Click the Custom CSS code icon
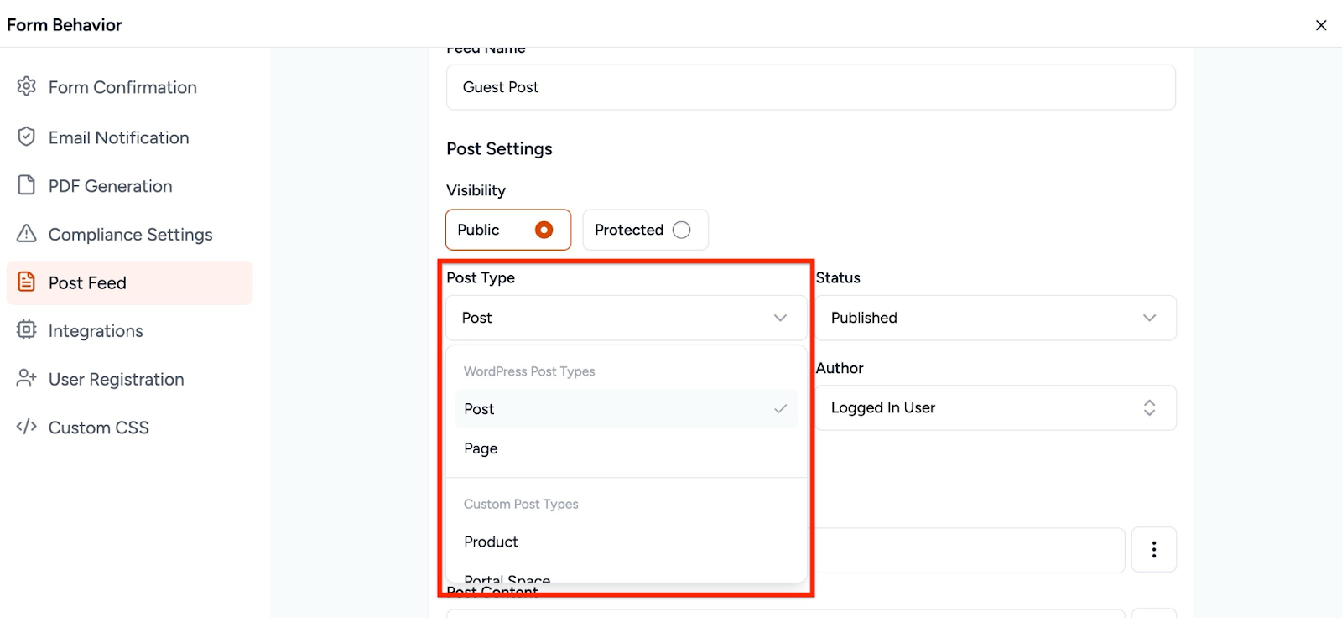Image resolution: width=1342 pixels, height=627 pixels. point(27,427)
